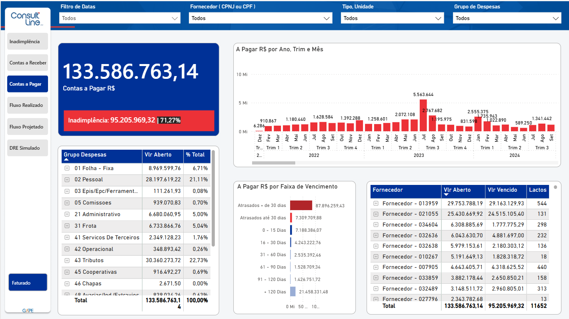The image size is (569, 319).
Task: Open the Fluxo Realizado page
Action: pyautogui.click(x=28, y=105)
